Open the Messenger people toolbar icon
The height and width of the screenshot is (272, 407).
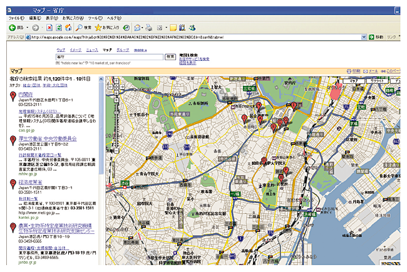pos(192,28)
